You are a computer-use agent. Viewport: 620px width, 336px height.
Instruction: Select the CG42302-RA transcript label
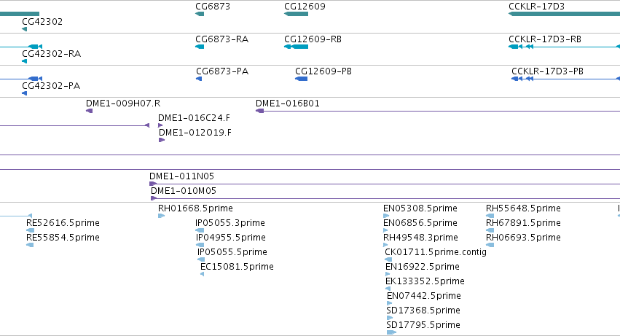[52, 54]
